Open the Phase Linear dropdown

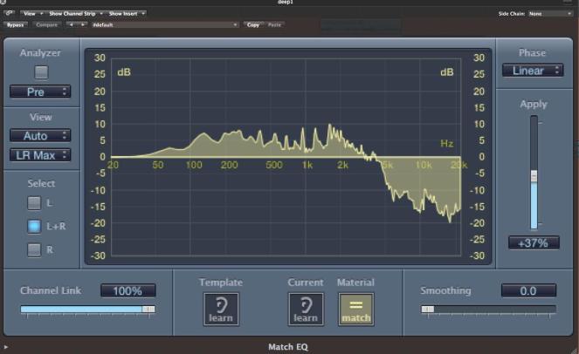(532, 71)
